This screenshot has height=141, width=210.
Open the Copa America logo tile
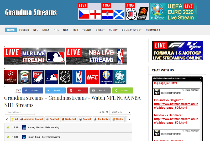click(106, 77)
